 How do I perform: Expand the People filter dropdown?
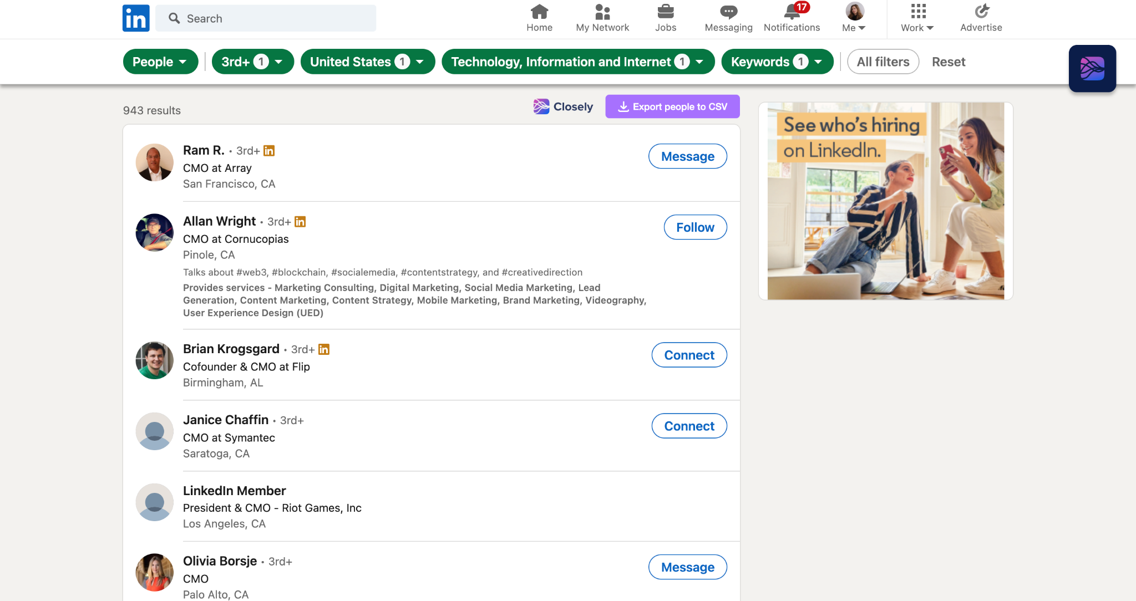click(x=160, y=62)
